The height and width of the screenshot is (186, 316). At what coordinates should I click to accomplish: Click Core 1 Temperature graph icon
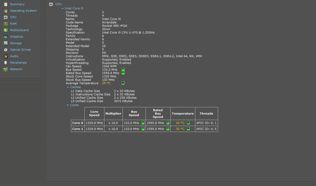[x=188, y=129]
